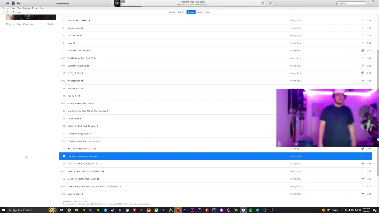Select RIP Big & Mack (feat. T.I.)

point(79,103)
